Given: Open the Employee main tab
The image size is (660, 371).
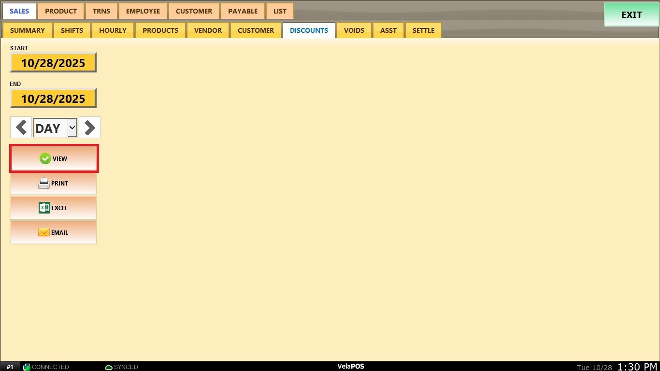Looking at the screenshot, I should point(143,11).
